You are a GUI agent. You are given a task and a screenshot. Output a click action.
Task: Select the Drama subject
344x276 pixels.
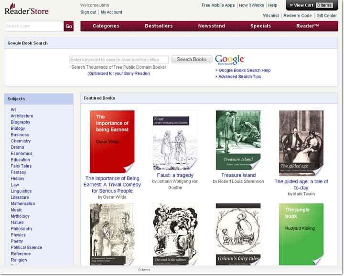[17, 148]
